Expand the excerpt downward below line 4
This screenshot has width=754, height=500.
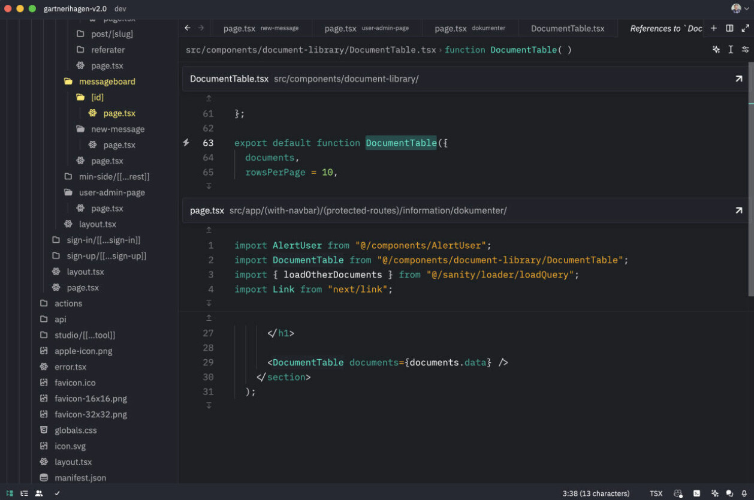tap(209, 303)
